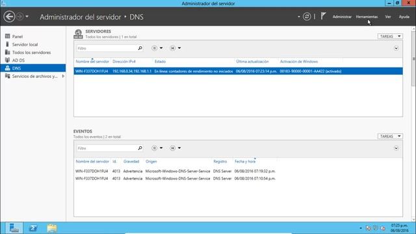This screenshot has height=234, width=416.
Task: Open the Herramientas menu
Action: (367, 17)
